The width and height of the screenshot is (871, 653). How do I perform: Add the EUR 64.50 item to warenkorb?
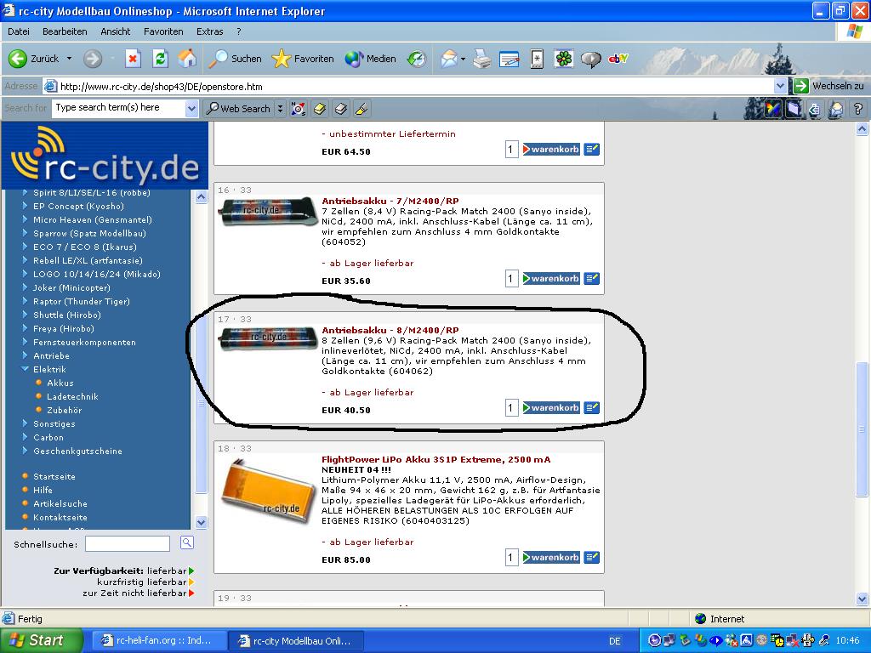551,149
